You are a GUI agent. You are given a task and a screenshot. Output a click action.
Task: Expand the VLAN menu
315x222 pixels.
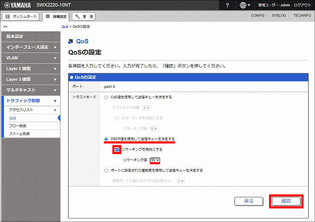(x=31, y=58)
